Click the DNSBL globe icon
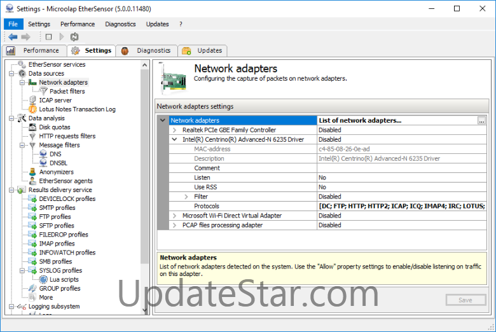Screen dimensions: 496x332 click(x=43, y=163)
